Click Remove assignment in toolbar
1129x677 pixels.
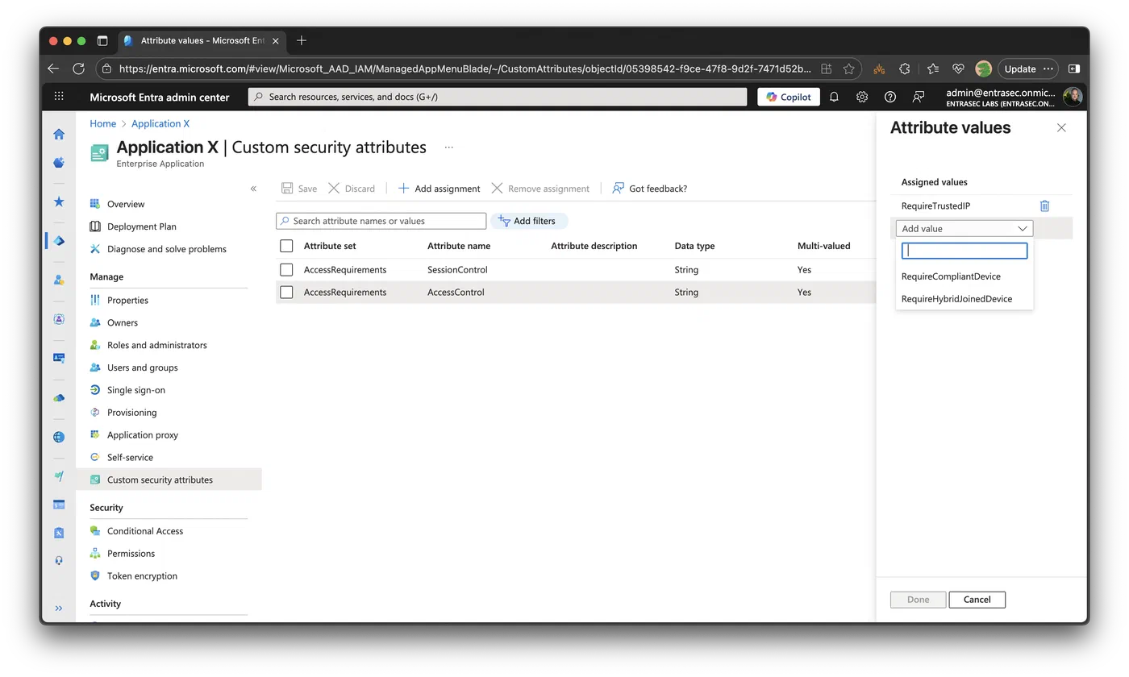pos(540,189)
